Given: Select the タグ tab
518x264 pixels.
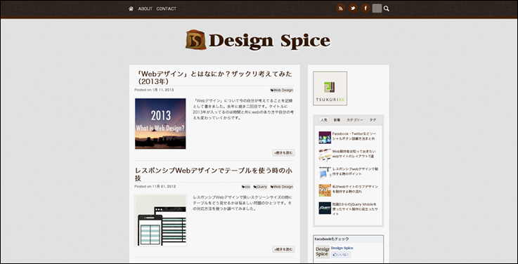Looking at the screenshot, I should [373, 120].
